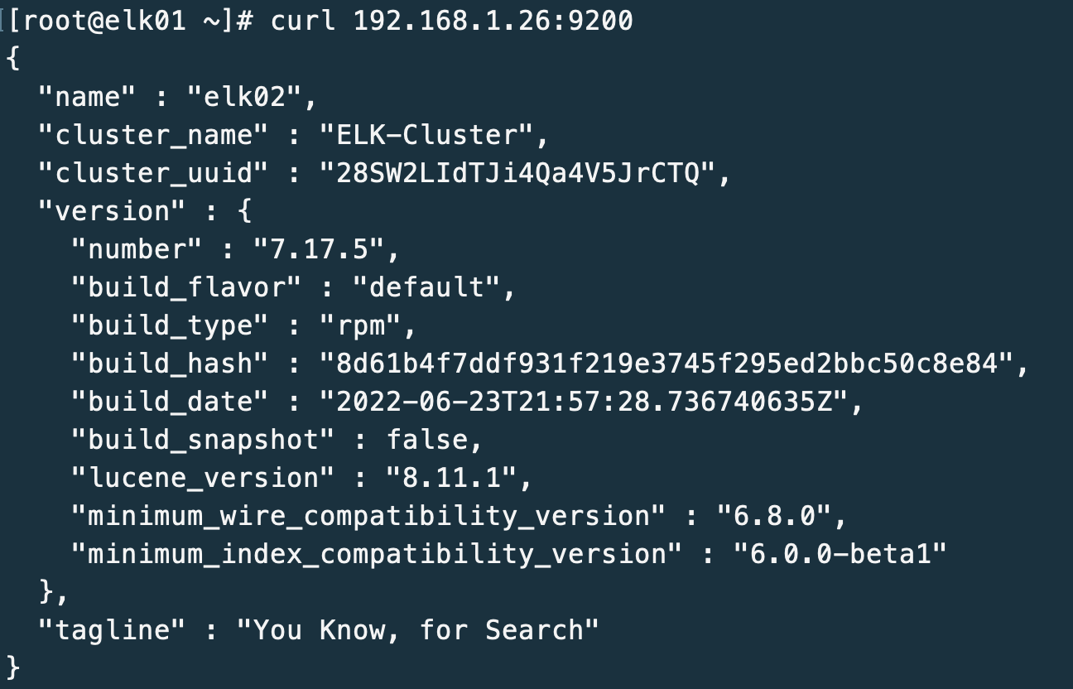1073x689 pixels.
Task: Click the build_type value "rpm"
Action: click(x=360, y=325)
